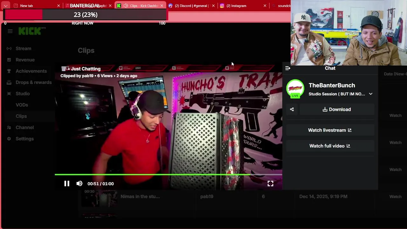Seek on the green clip progress bar

169,175
